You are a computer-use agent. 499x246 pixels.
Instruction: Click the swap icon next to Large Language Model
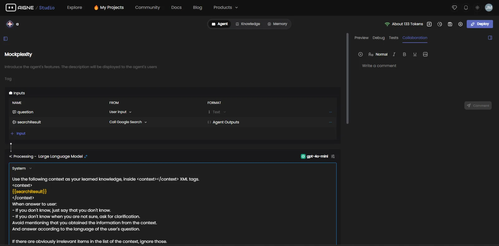(86, 156)
